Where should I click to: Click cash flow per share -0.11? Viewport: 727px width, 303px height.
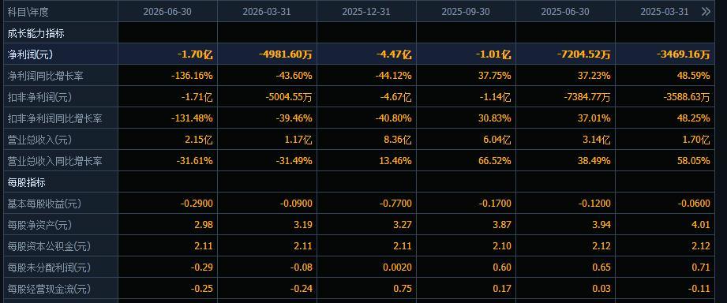pyautogui.click(x=700, y=289)
